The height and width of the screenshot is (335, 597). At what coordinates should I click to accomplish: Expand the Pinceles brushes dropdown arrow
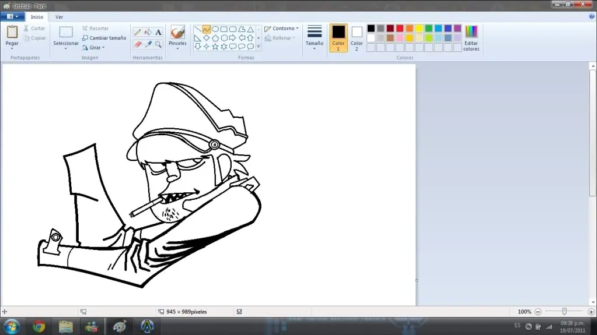(x=177, y=49)
